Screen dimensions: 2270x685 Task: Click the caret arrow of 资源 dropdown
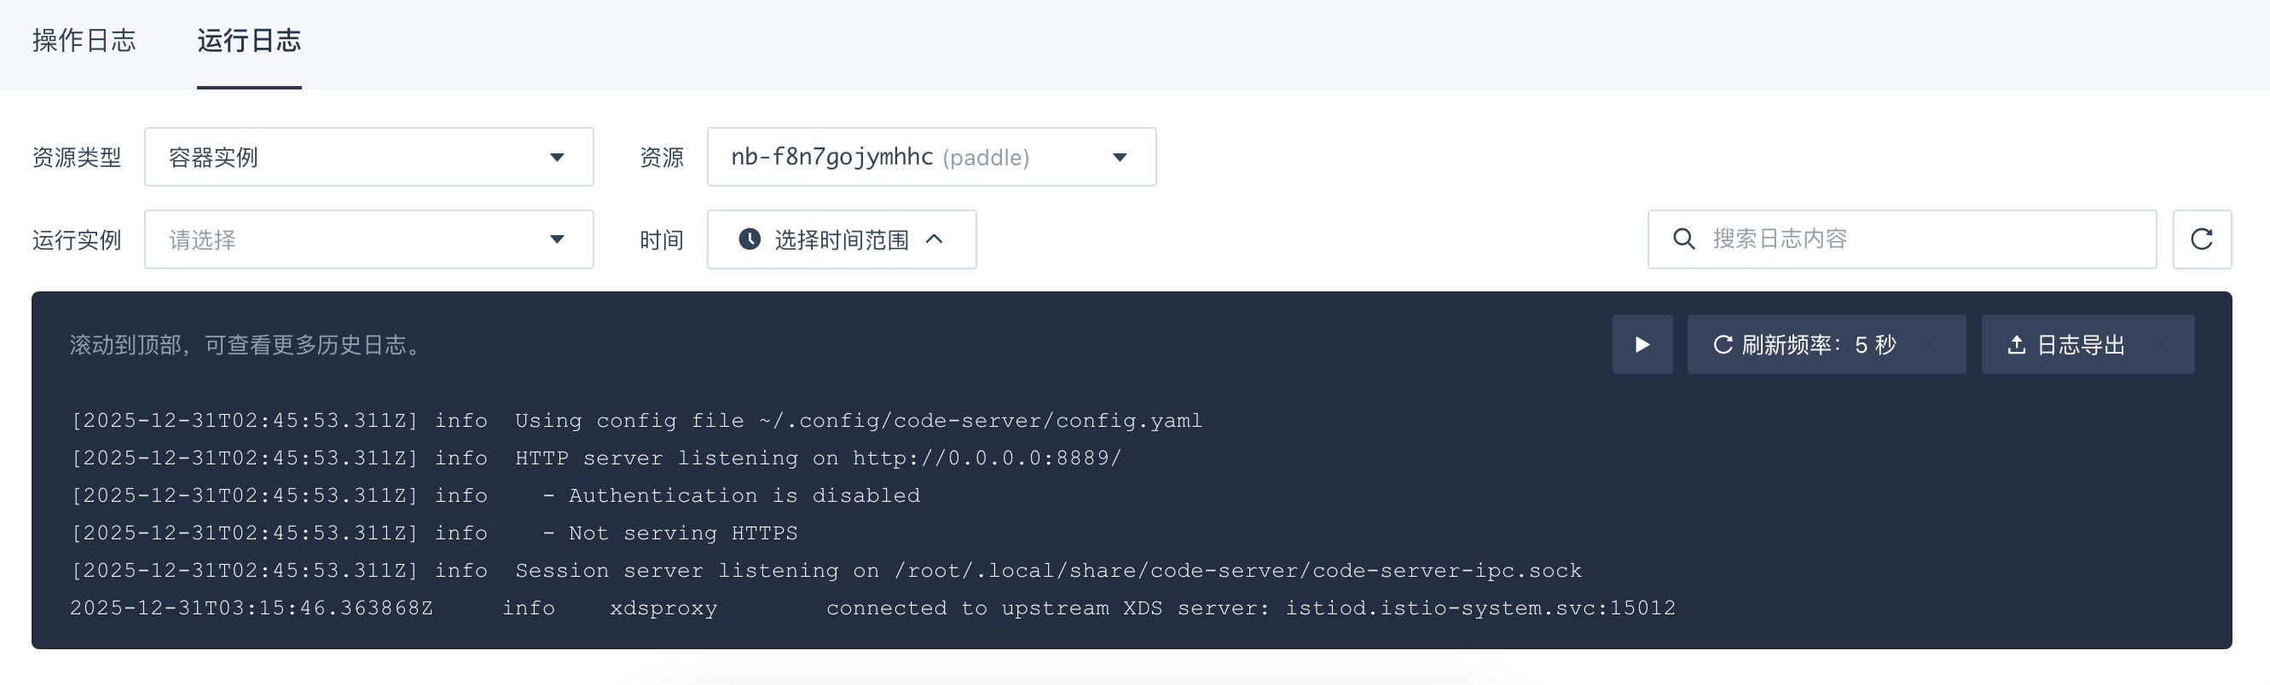point(1119,158)
